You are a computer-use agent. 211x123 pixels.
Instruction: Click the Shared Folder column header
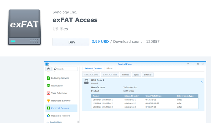[131, 96]
